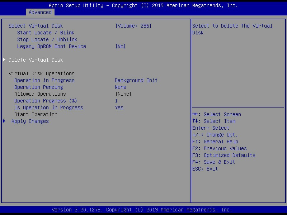
Task: Select Operation Progress (%) row
Action: [x=46, y=101]
